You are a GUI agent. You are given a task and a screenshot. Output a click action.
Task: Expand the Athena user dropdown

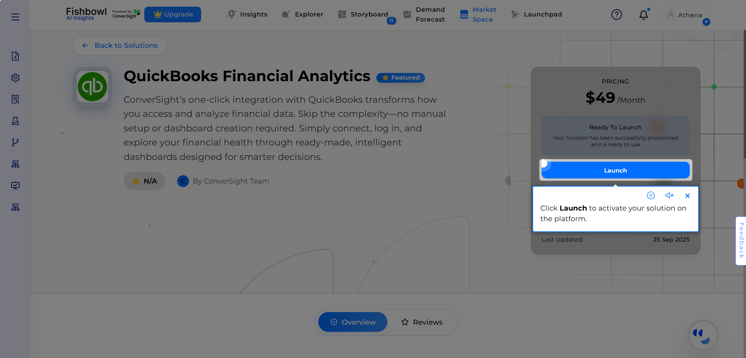click(706, 22)
